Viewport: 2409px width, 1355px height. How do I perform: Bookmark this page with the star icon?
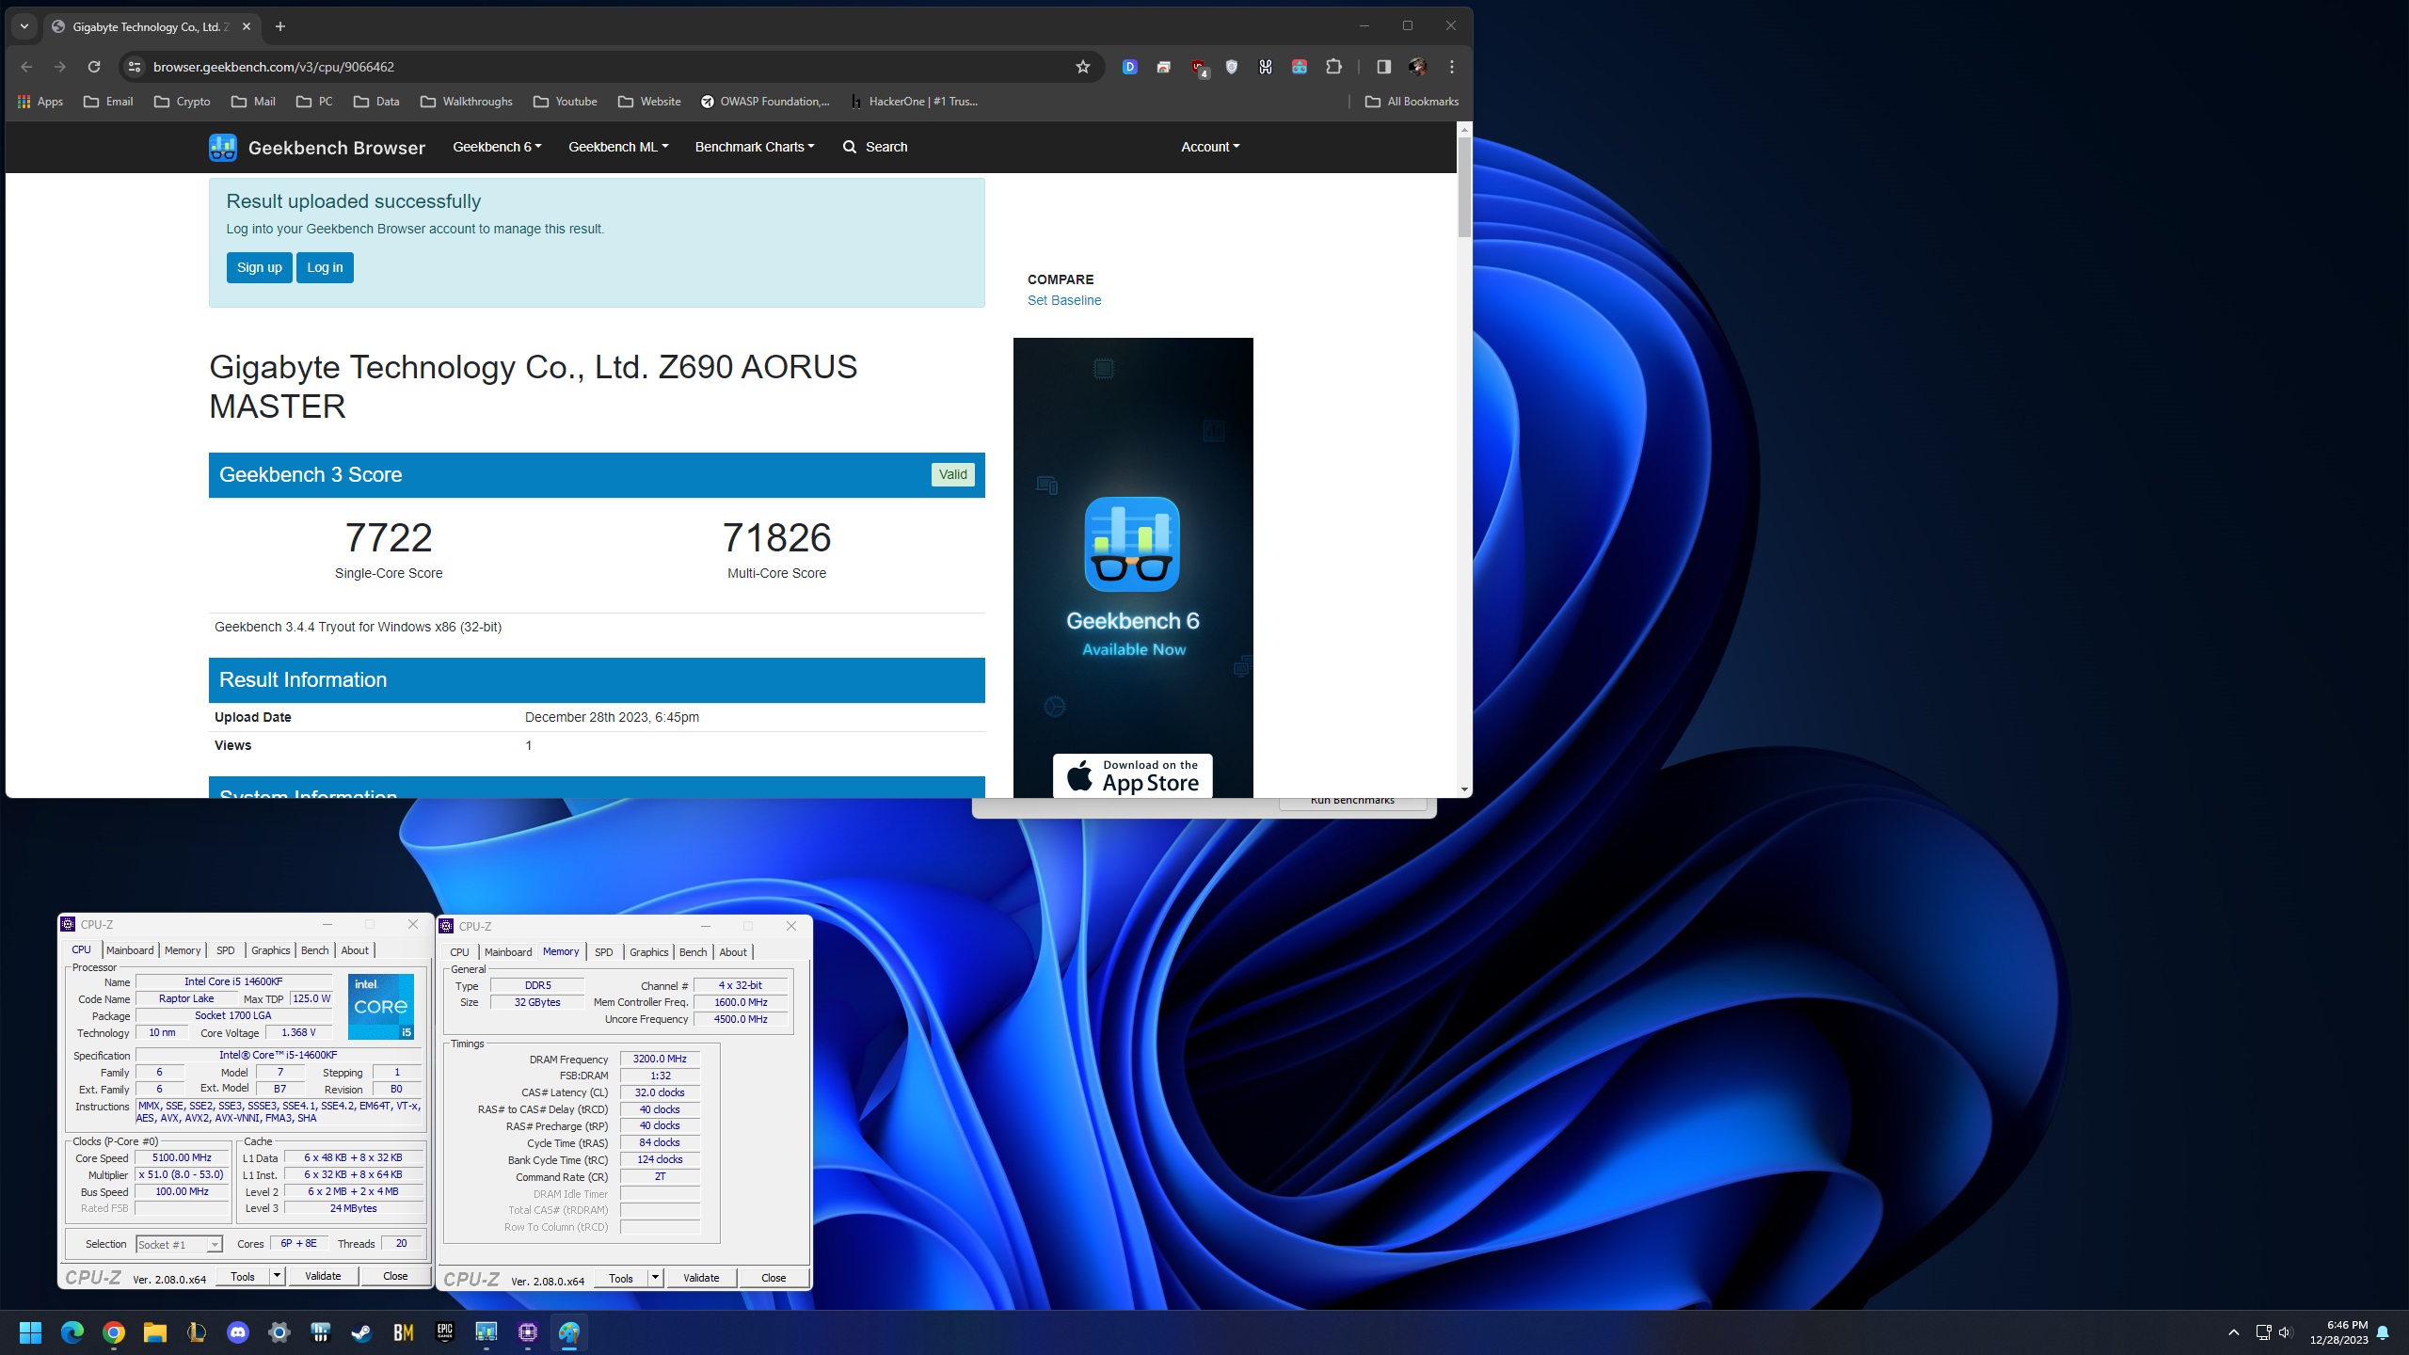pos(1083,67)
